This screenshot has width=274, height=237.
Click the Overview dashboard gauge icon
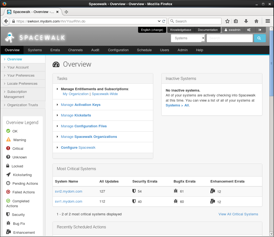56,64
